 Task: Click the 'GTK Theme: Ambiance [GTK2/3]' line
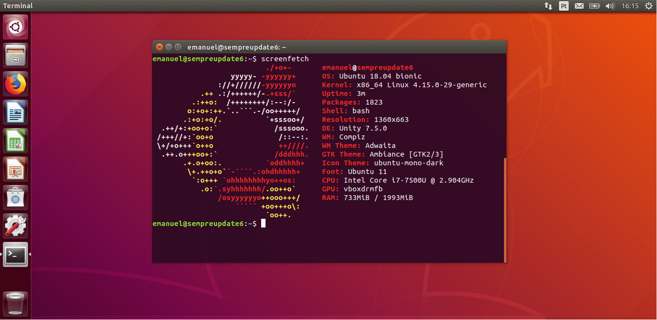tap(383, 154)
